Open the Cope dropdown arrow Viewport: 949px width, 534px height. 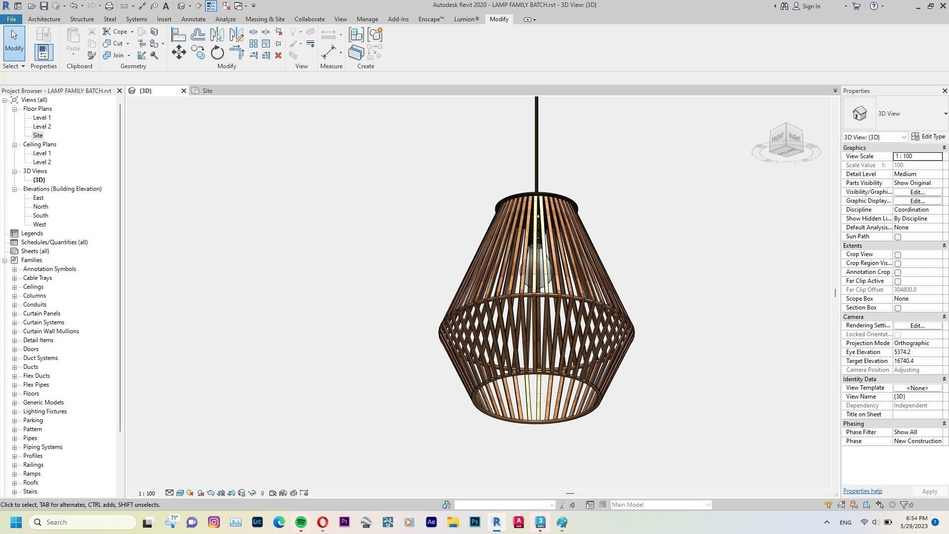tap(132, 32)
